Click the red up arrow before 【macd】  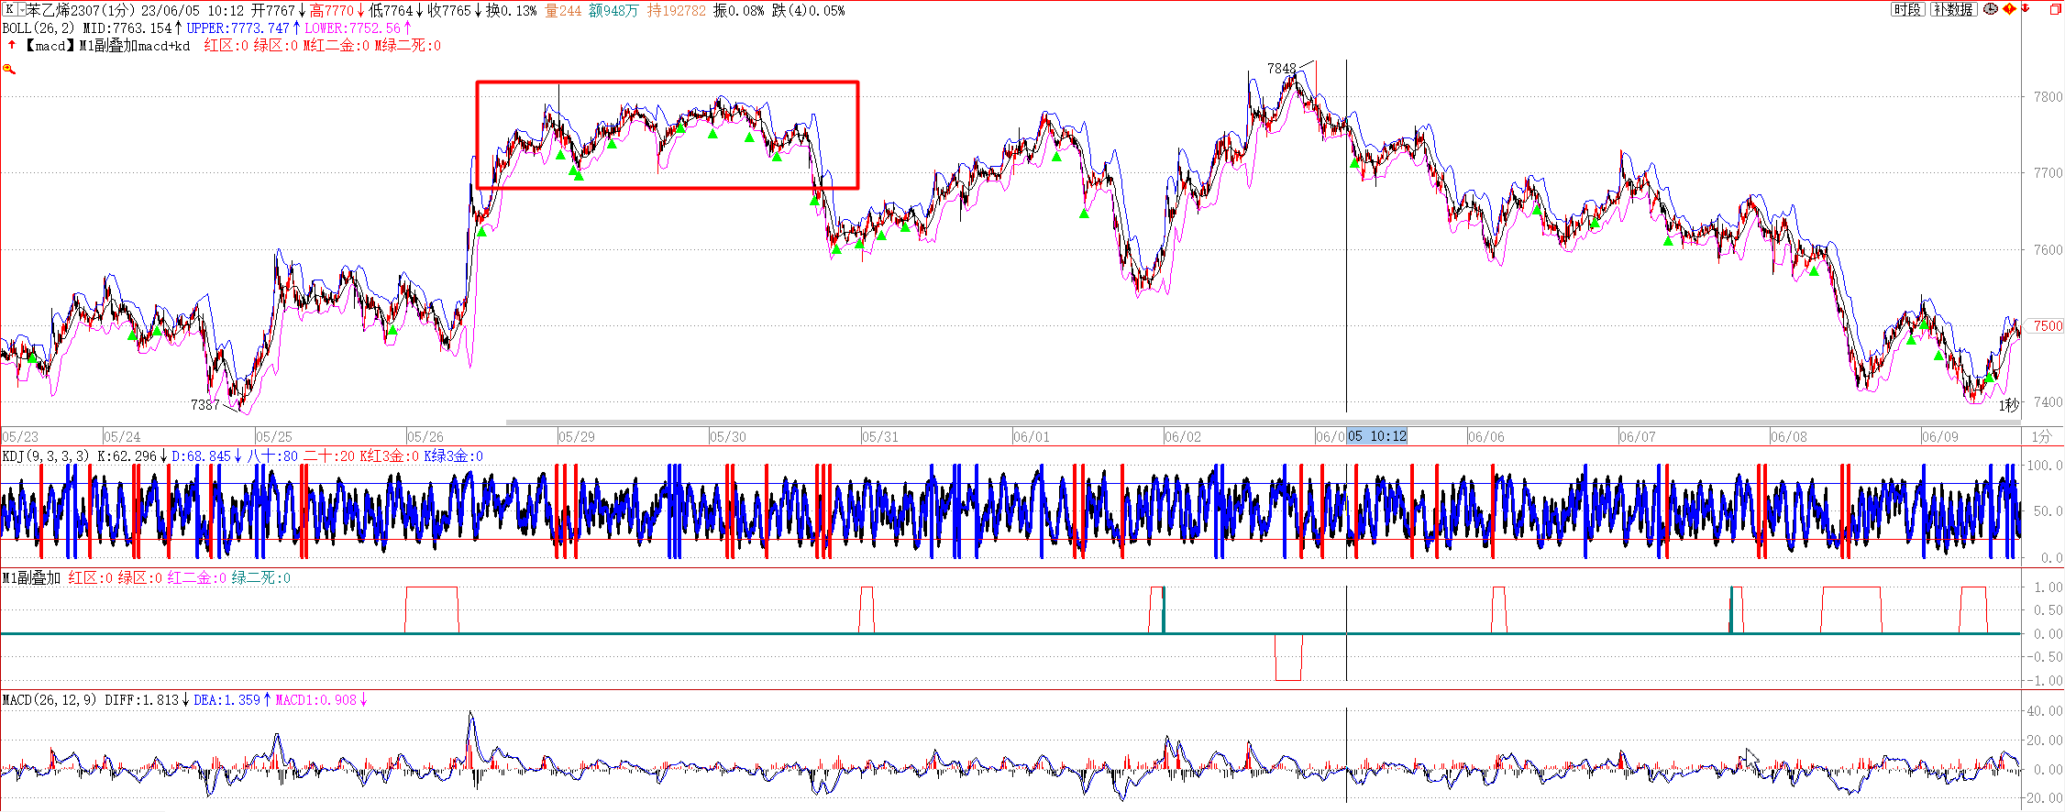point(12,45)
